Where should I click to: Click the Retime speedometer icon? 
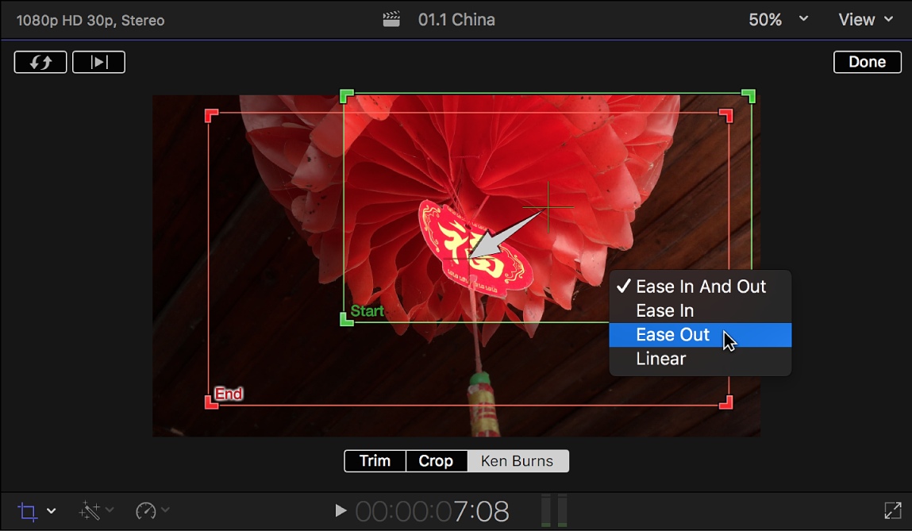[x=147, y=511]
